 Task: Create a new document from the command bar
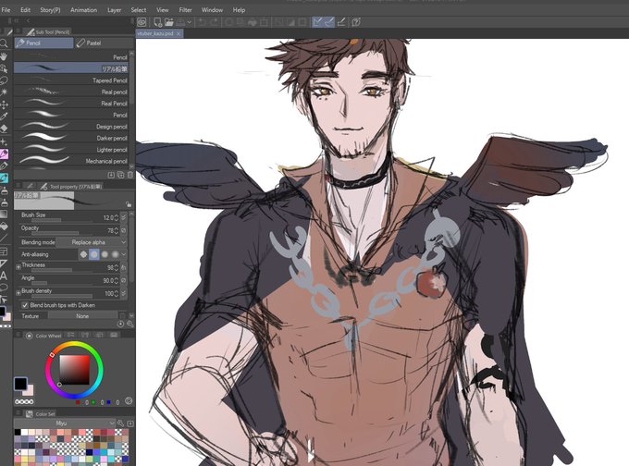coord(157,22)
